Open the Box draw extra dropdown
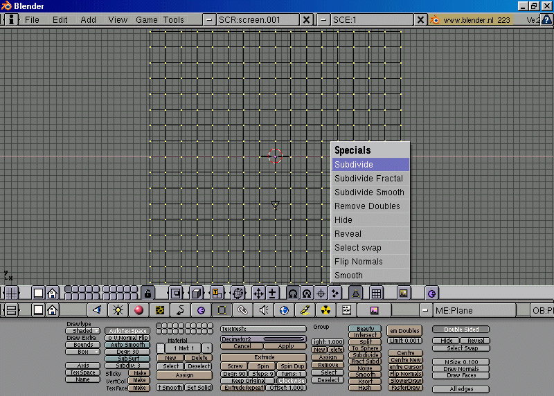Viewport: 554px width, 396px height. 82,352
